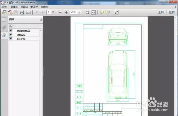178x116 pixels.
Task: Toggle visibility of 6文字层
Action: (11, 39)
